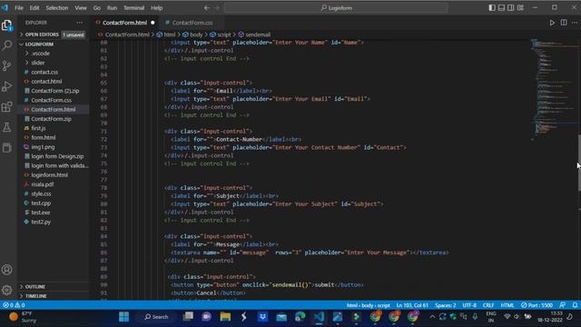Go forward using the navigation arrow
This screenshot has width=581, height=327.
tap(217, 8)
